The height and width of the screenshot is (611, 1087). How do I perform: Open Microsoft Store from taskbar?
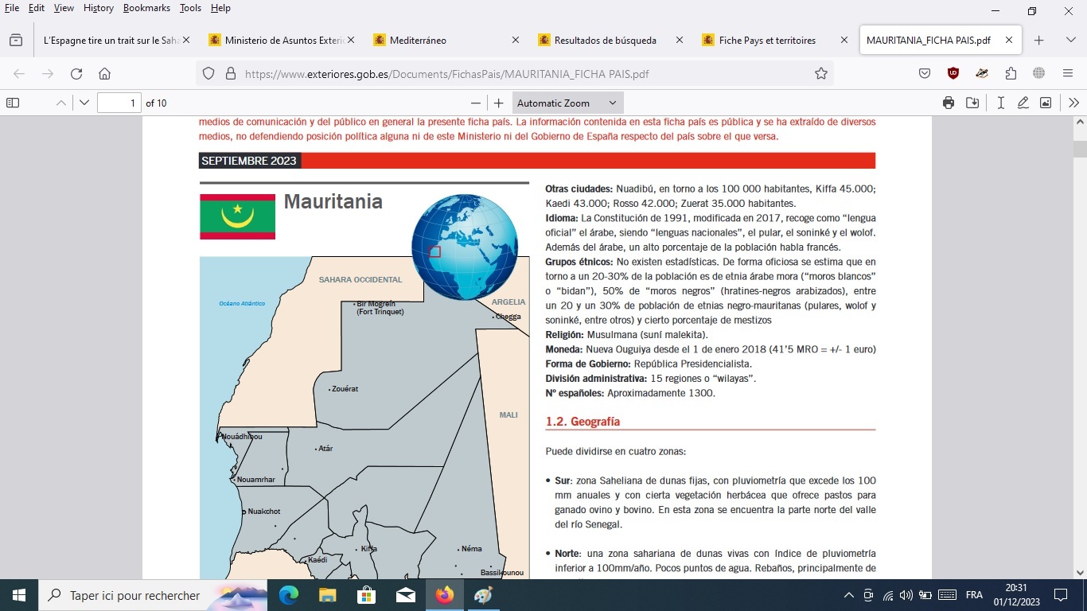tap(367, 595)
